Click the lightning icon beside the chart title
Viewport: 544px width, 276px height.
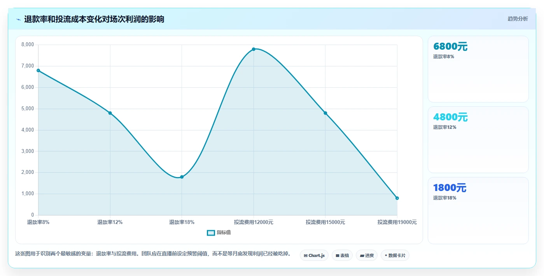click(x=18, y=19)
